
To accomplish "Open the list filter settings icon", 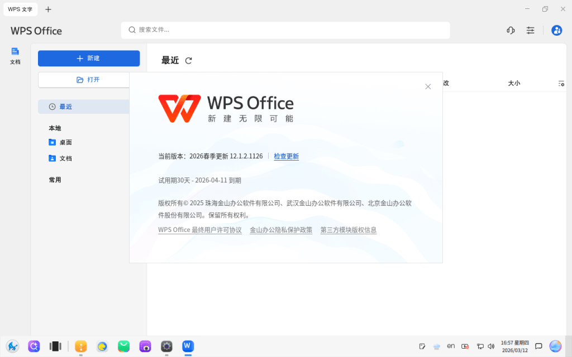I will click(x=561, y=84).
